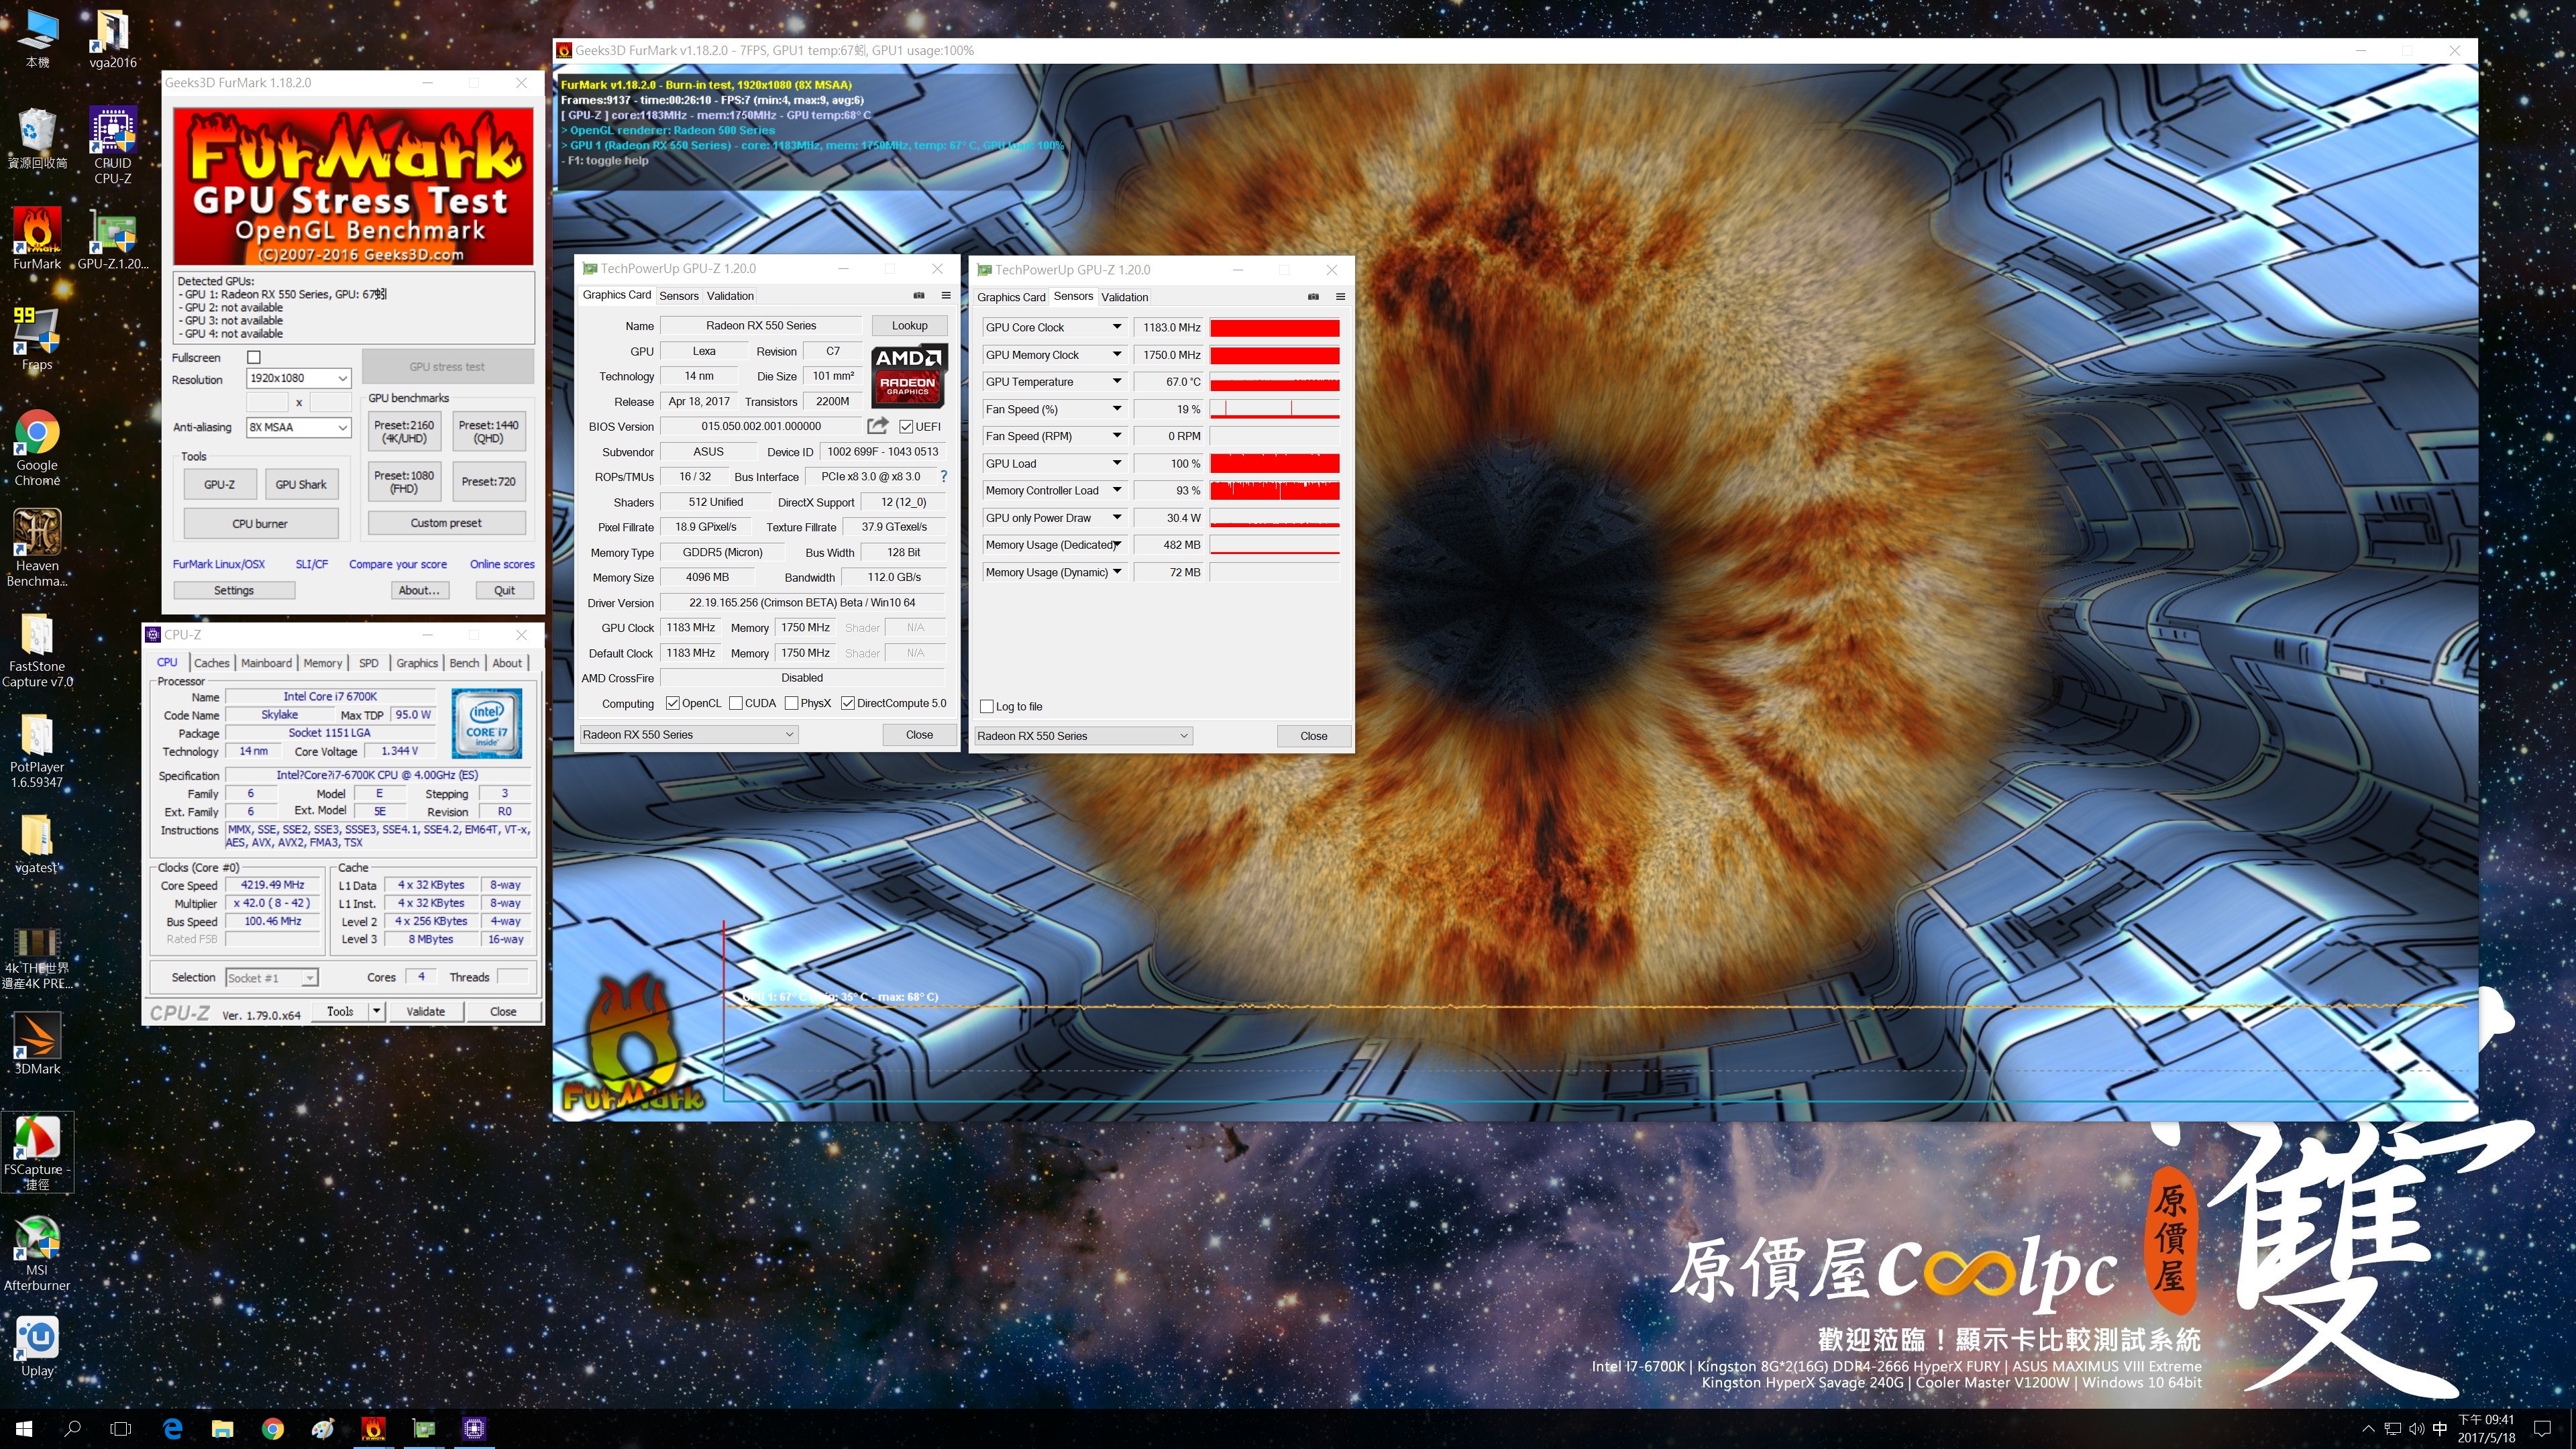Open CPU-Z Socket #1 selection dropdown
This screenshot has height=1449, width=2576.
point(271,978)
